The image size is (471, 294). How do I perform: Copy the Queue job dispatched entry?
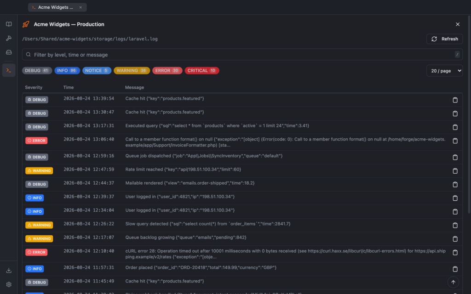pos(455,157)
